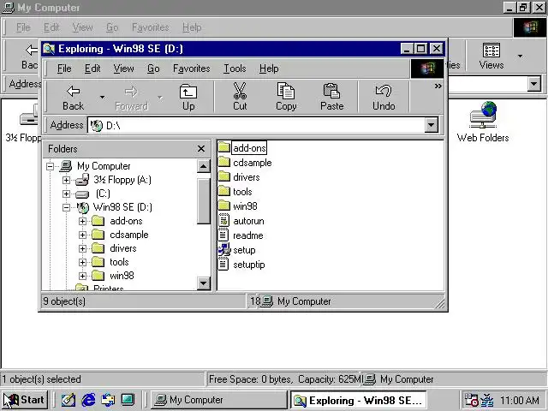Viewport: 548px width, 411px height.
Task: Open the Start menu
Action: coord(25,400)
